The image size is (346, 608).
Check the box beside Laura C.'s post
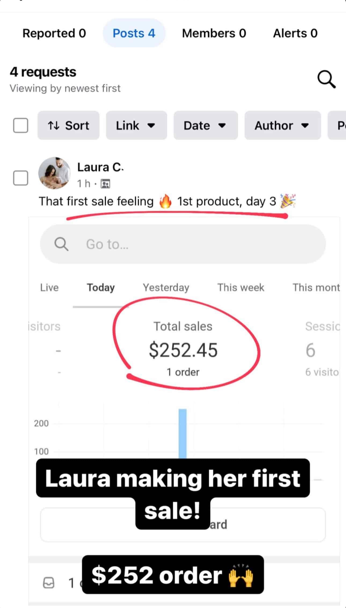(x=21, y=178)
